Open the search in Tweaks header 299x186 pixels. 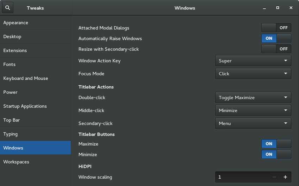coord(8,8)
